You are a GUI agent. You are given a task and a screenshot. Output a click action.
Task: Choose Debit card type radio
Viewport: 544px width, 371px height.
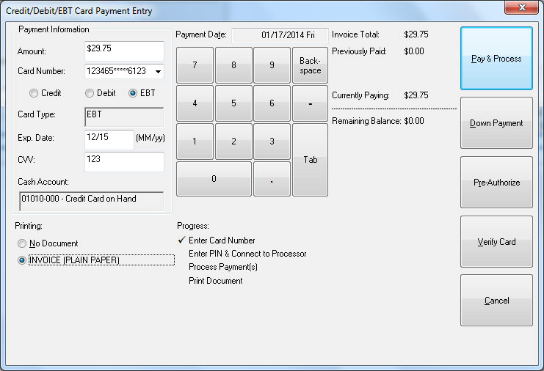click(x=90, y=94)
